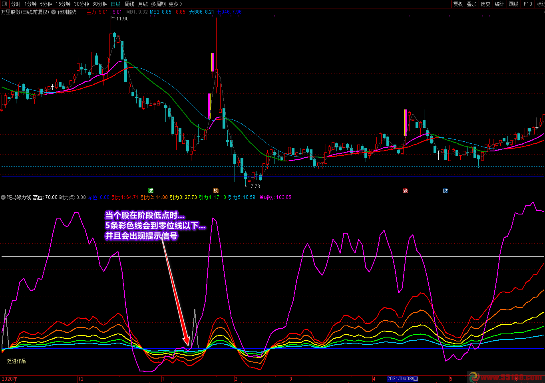This screenshot has height=383, width=545.
Task: Select the 2021/04/08 date marker on timeline
Action: click(x=402, y=379)
